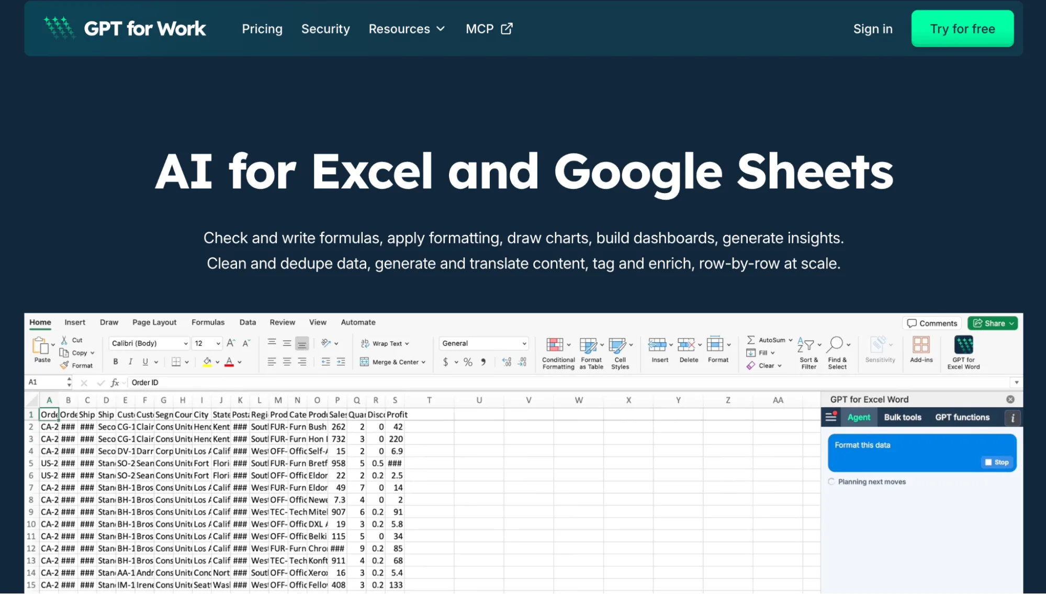Center text horizontally

click(x=287, y=362)
